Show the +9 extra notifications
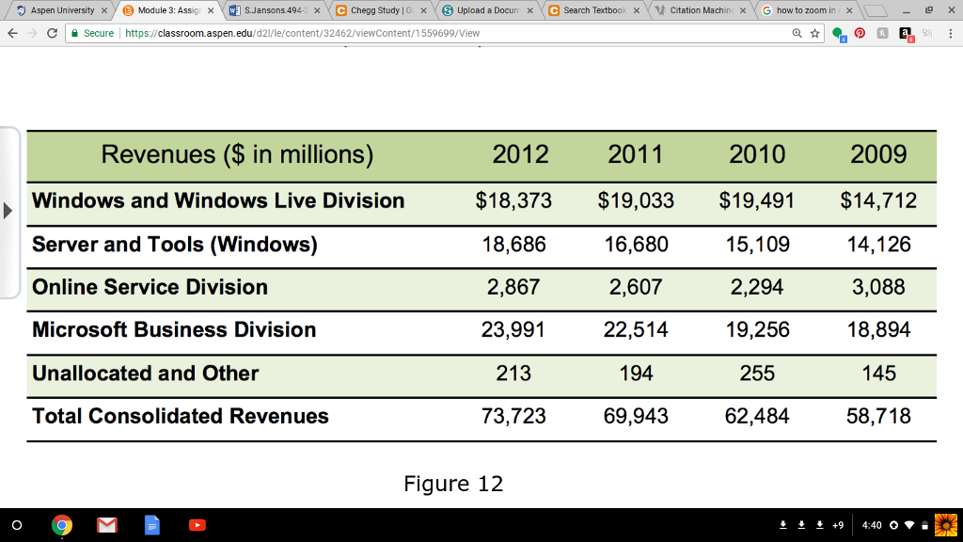963x542 pixels. 838,525
